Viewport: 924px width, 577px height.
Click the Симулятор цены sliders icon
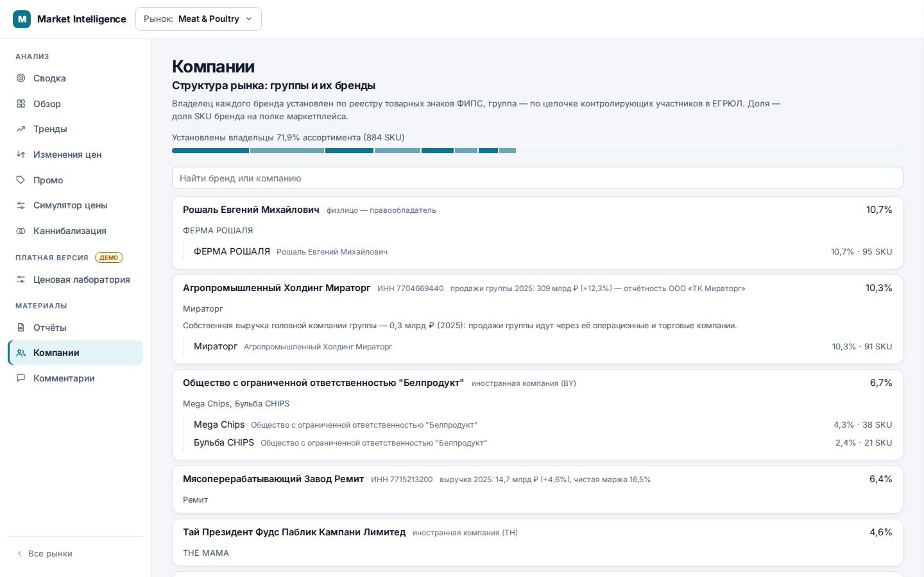(x=21, y=205)
